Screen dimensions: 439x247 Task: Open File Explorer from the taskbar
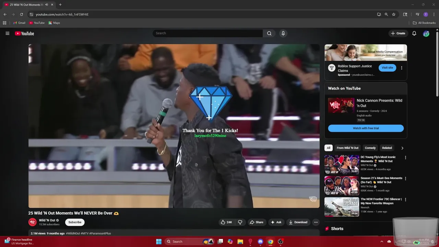[x=240, y=242]
